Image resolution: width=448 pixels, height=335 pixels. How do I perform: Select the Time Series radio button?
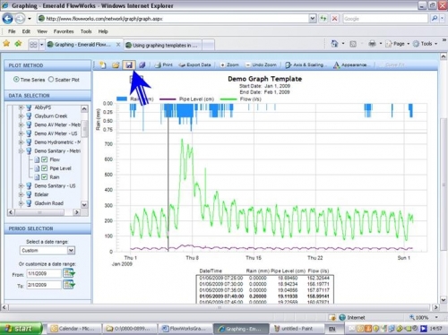(x=16, y=80)
